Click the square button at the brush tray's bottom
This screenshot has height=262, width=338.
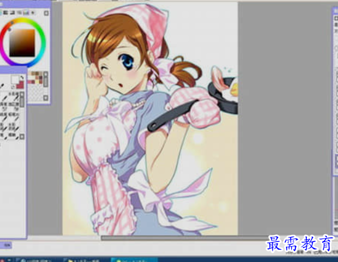click(22, 137)
